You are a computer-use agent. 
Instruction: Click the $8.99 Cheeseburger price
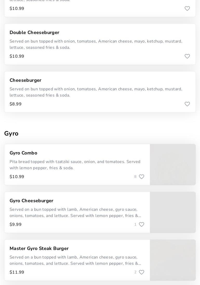[16, 104]
